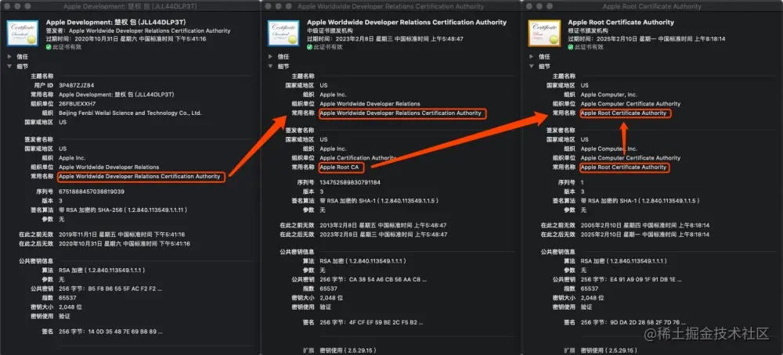Click title bar of Apple Worldwide Developer Relations window
The height and width of the screenshot is (355, 783).
[x=391, y=6]
